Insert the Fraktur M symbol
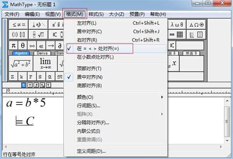Viewport: 233px width, 159px height. point(59,76)
